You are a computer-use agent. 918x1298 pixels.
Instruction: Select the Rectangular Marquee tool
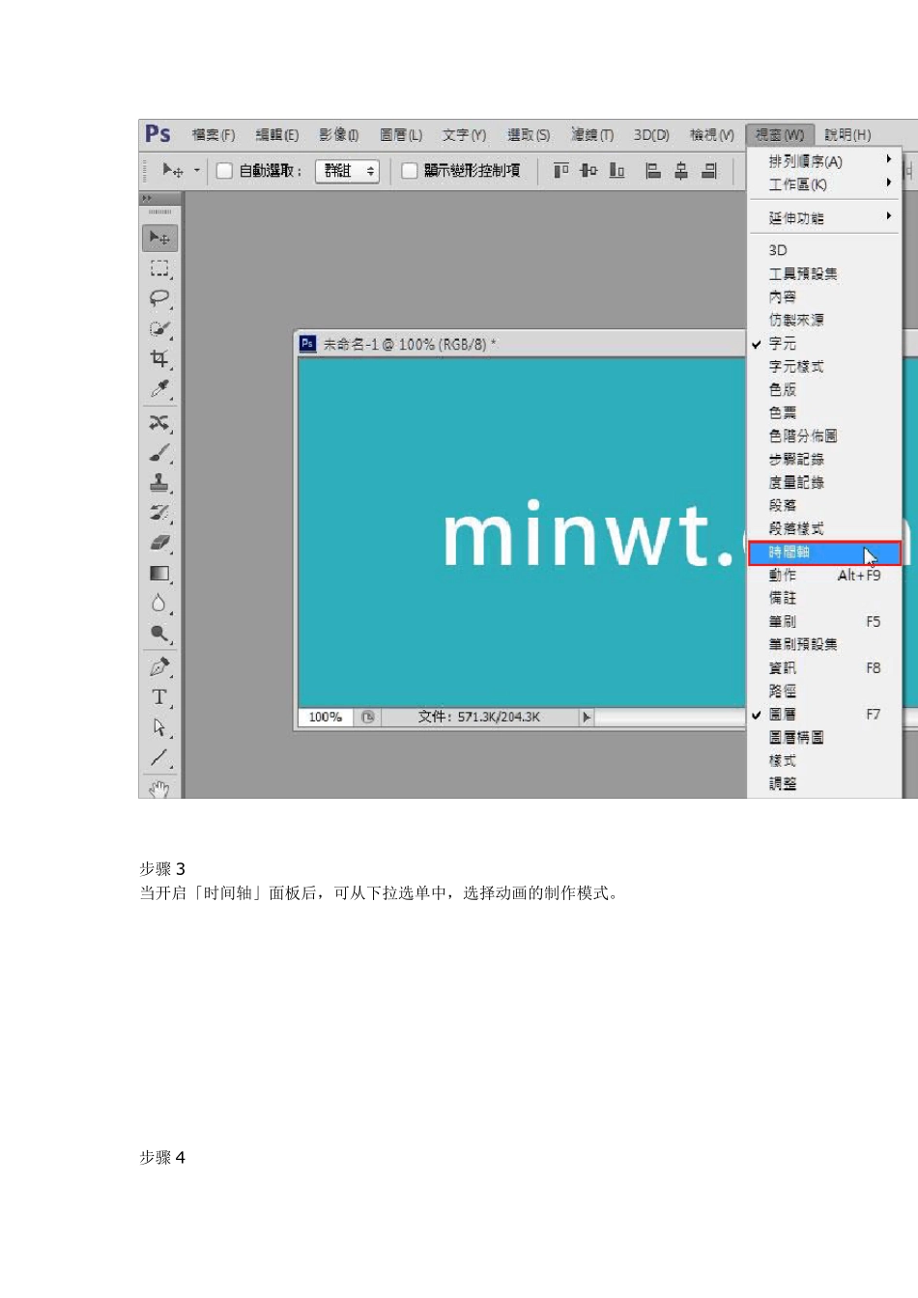pos(159,268)
